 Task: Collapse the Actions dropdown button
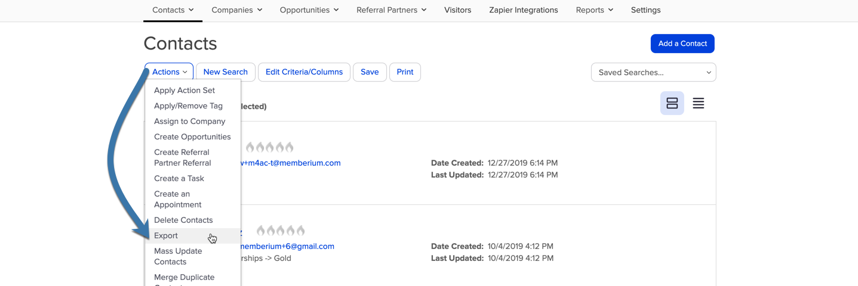(x=169, y=71)
